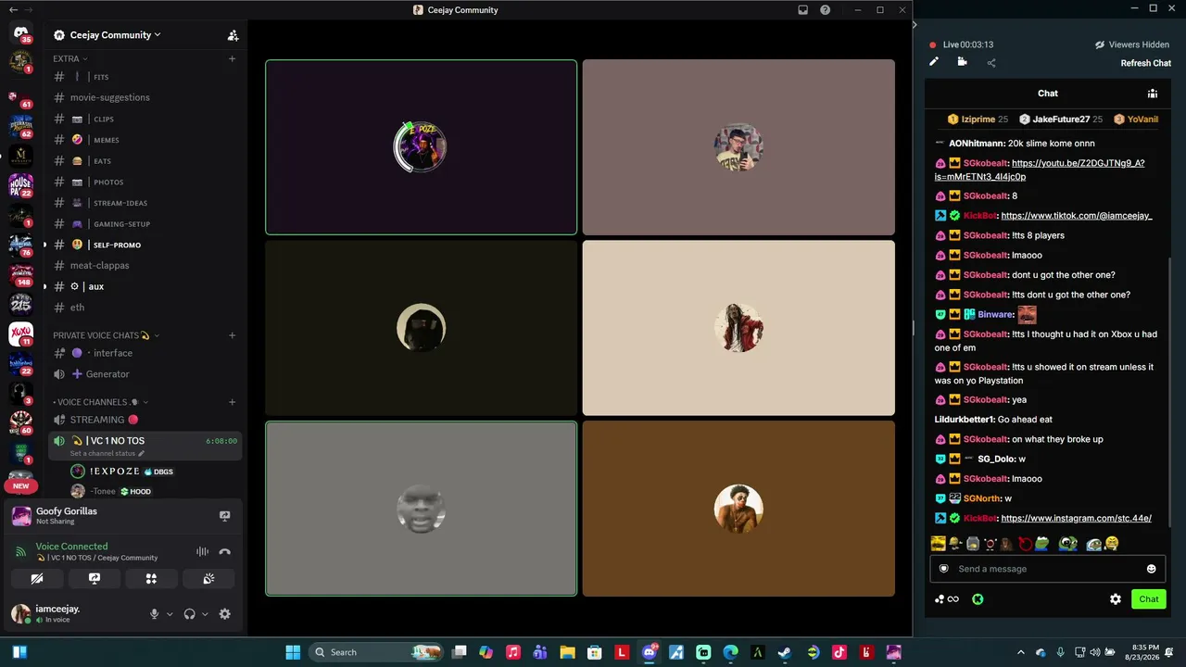Add channel to EXTRA category

(x=232, y=59)
